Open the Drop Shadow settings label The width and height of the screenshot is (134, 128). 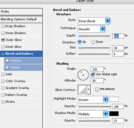15,26
